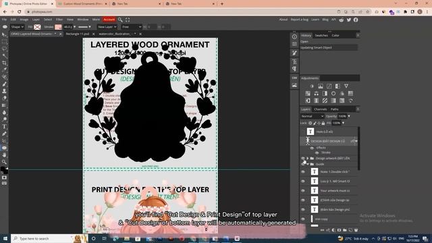Open the Report a bug link
The height and width of the screenshot is (243, 432).
300,20
